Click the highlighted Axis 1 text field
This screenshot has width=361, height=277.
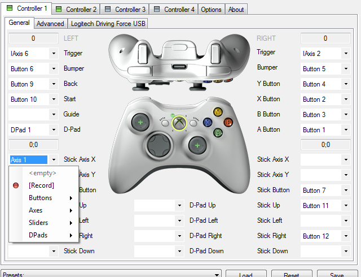tap(29, 160)
